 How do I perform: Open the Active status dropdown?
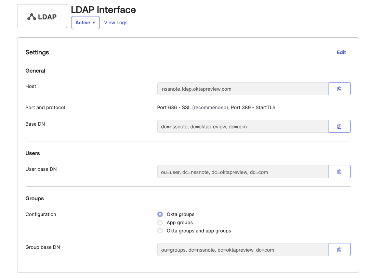pyautogui.click(x=85, y=22)
